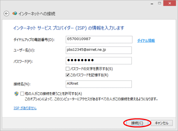The height and width of the screenshot is (131, 178).
Task: Enable 他の人がこの接続を使うことを許可する checkbox
Action: (22, 94)
